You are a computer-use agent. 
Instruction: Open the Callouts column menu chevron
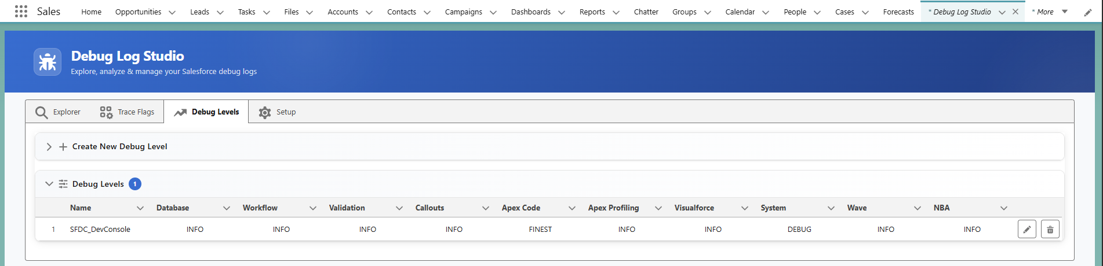(486, 208)
